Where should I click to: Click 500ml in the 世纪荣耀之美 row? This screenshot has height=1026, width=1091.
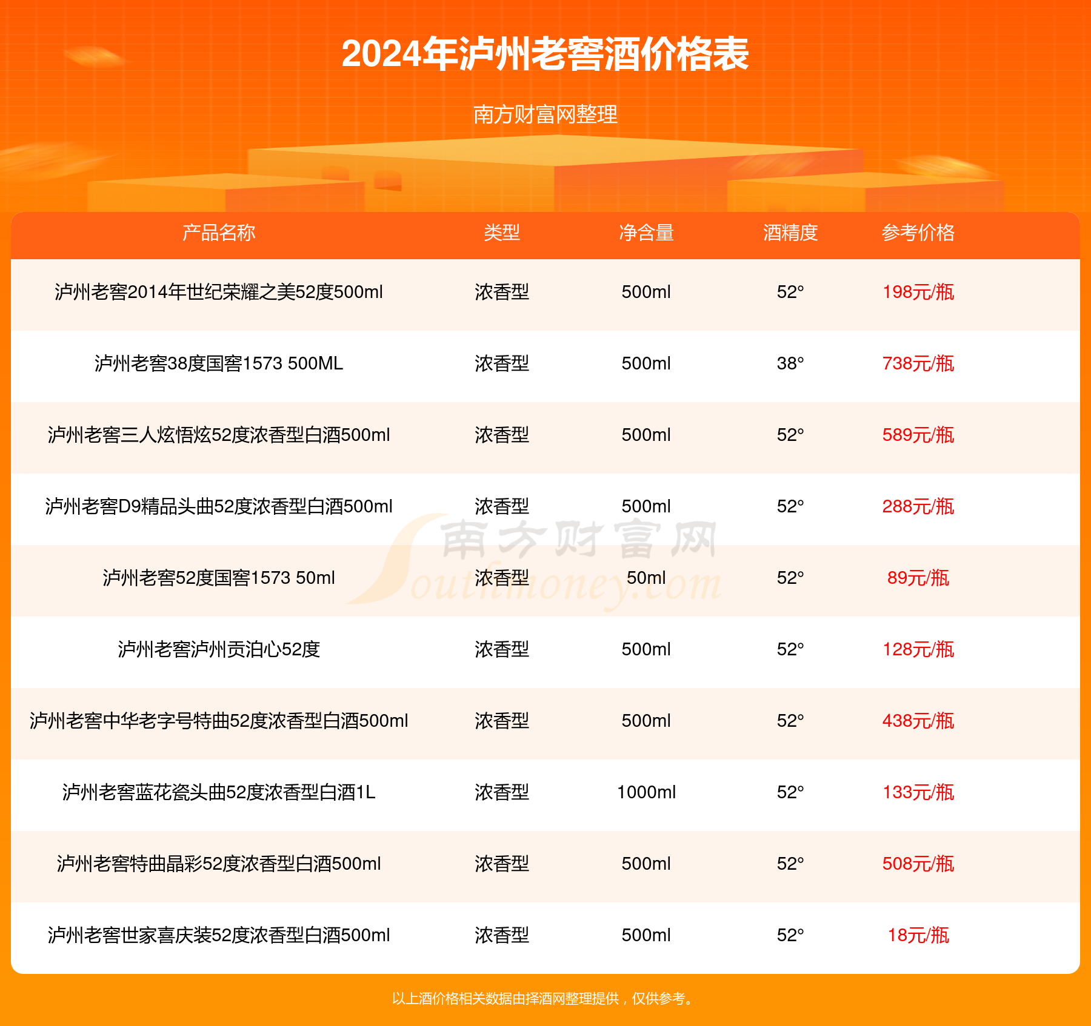(646, 292)
